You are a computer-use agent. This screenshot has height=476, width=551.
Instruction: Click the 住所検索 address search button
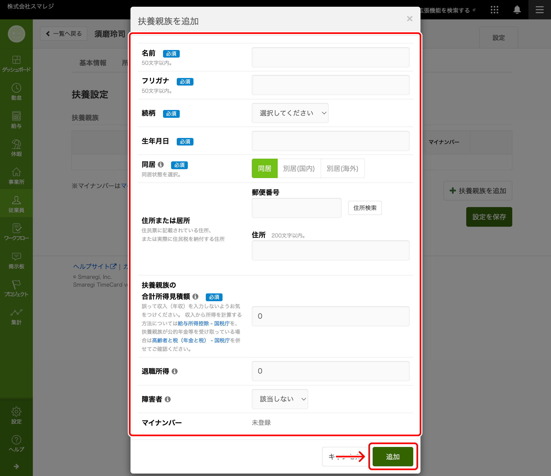(365, 208)
